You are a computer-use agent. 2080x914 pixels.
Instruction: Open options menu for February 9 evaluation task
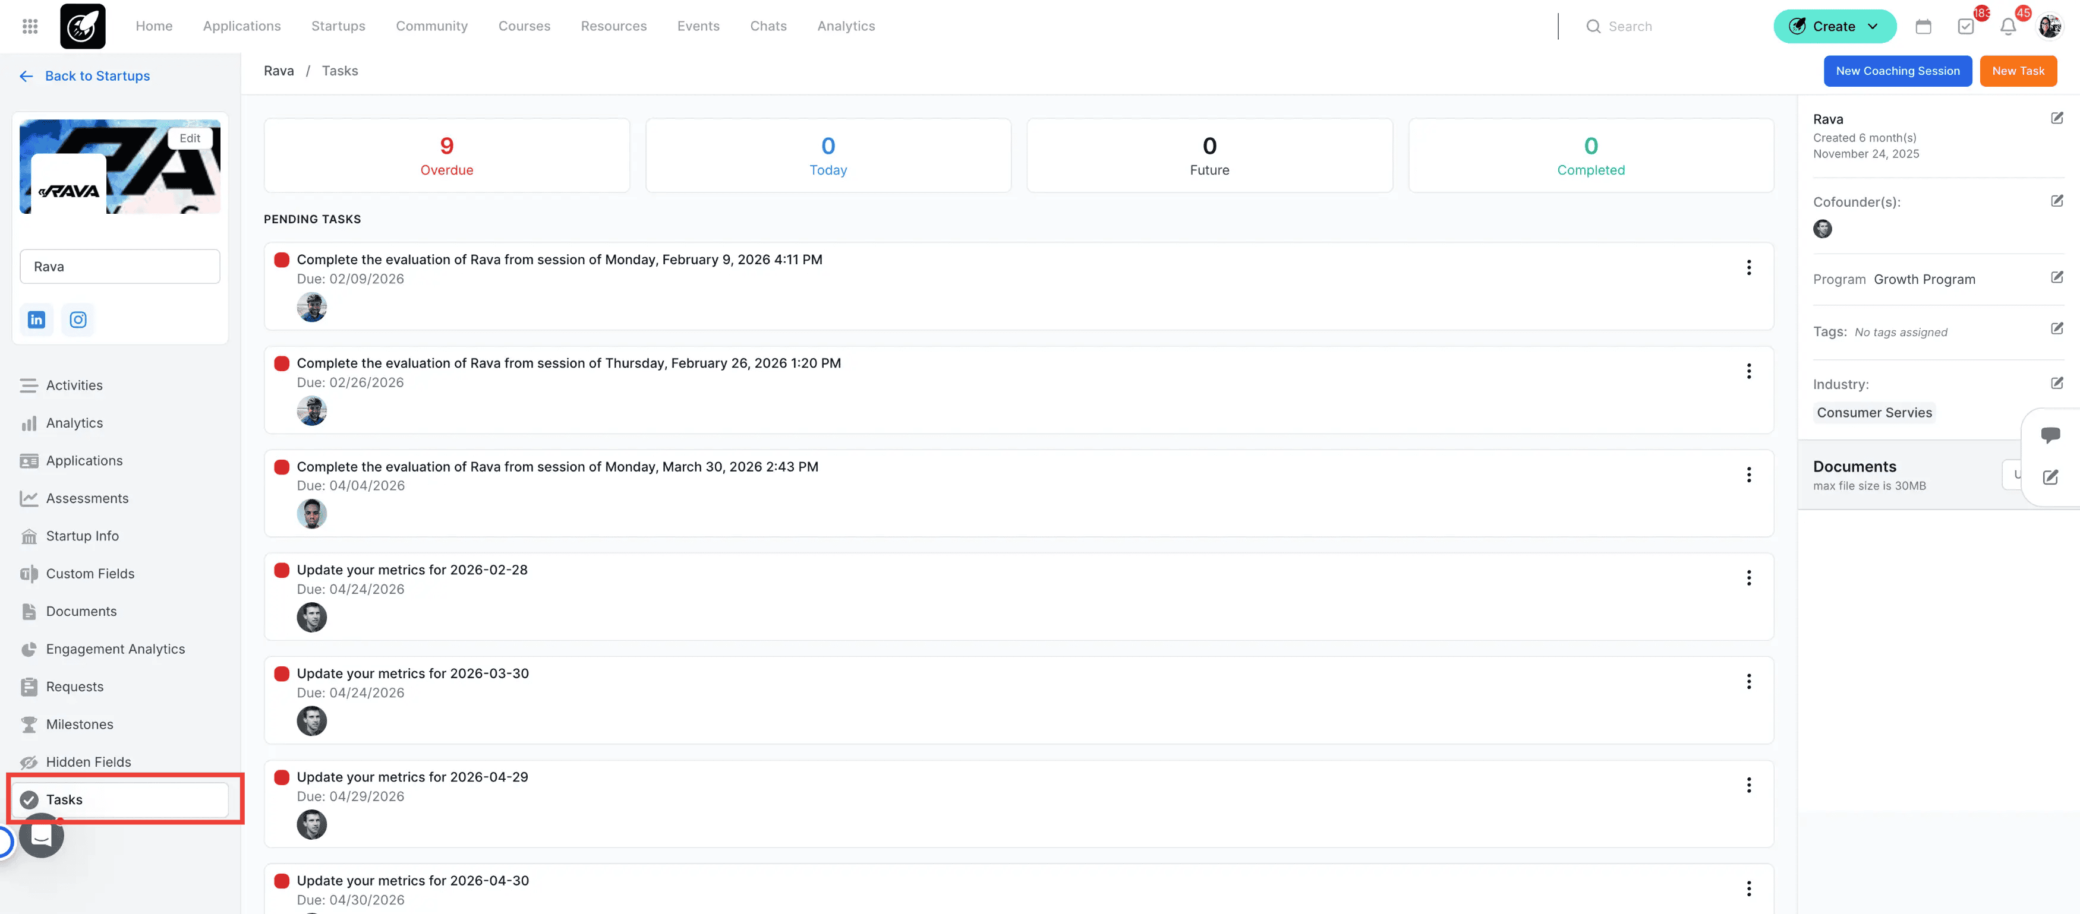[1749, 268]
